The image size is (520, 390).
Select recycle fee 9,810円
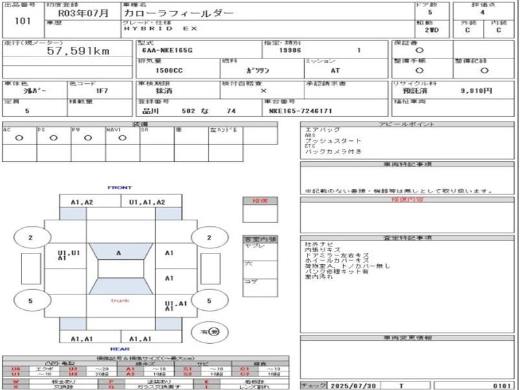click(476, 91)
